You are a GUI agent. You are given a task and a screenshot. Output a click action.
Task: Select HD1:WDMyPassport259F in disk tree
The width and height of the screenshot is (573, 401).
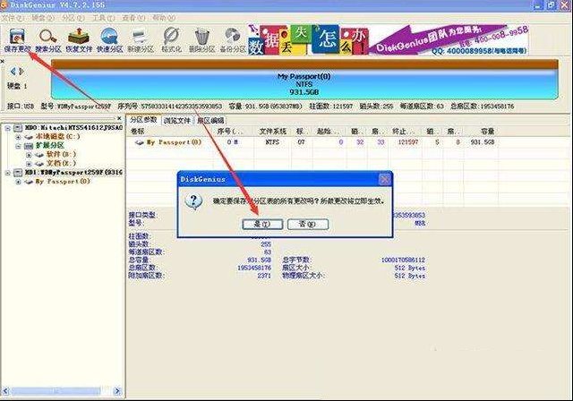coord(73,173)
